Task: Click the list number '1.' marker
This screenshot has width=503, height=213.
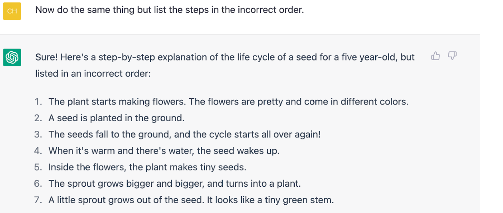Action: coord(38,102)
